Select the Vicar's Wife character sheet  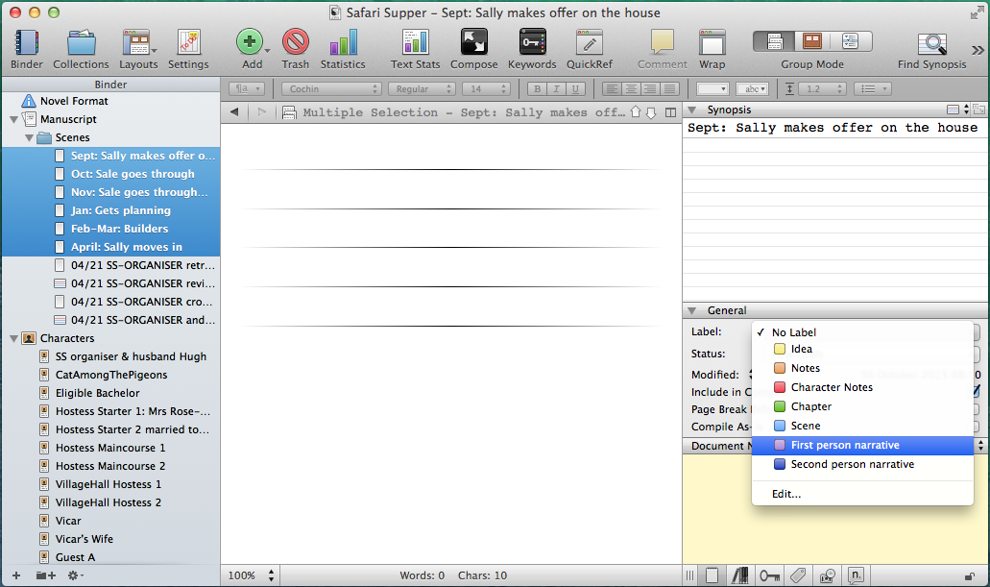[110, 539]
